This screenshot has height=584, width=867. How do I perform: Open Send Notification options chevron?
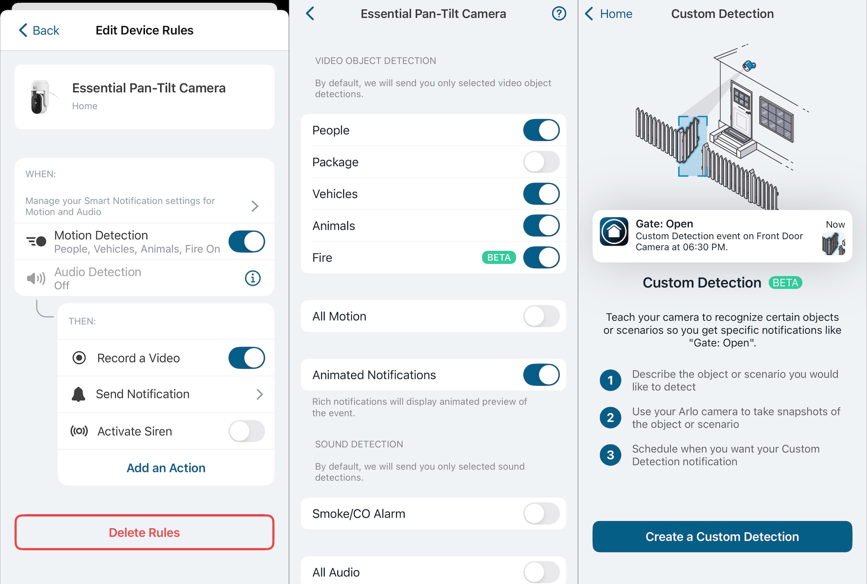(260, 394)
